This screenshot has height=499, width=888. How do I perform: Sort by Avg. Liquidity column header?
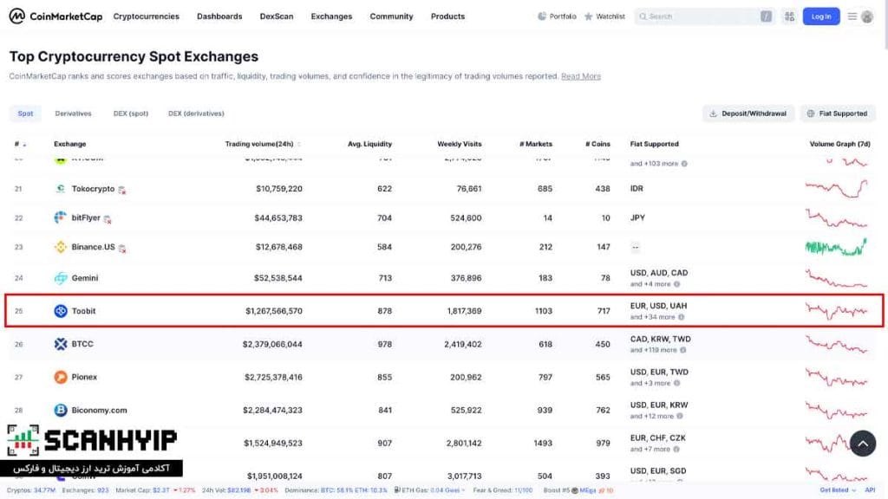[x=369, y=144]
